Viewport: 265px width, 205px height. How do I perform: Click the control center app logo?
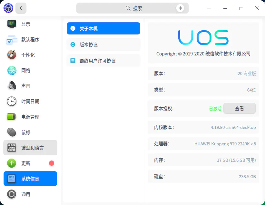click(8, 8)
